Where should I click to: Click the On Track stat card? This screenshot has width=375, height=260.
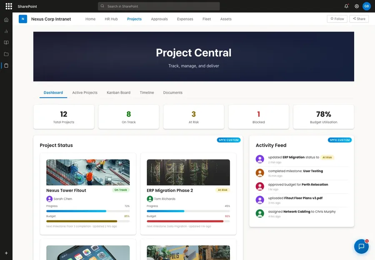tap(129, 117)
